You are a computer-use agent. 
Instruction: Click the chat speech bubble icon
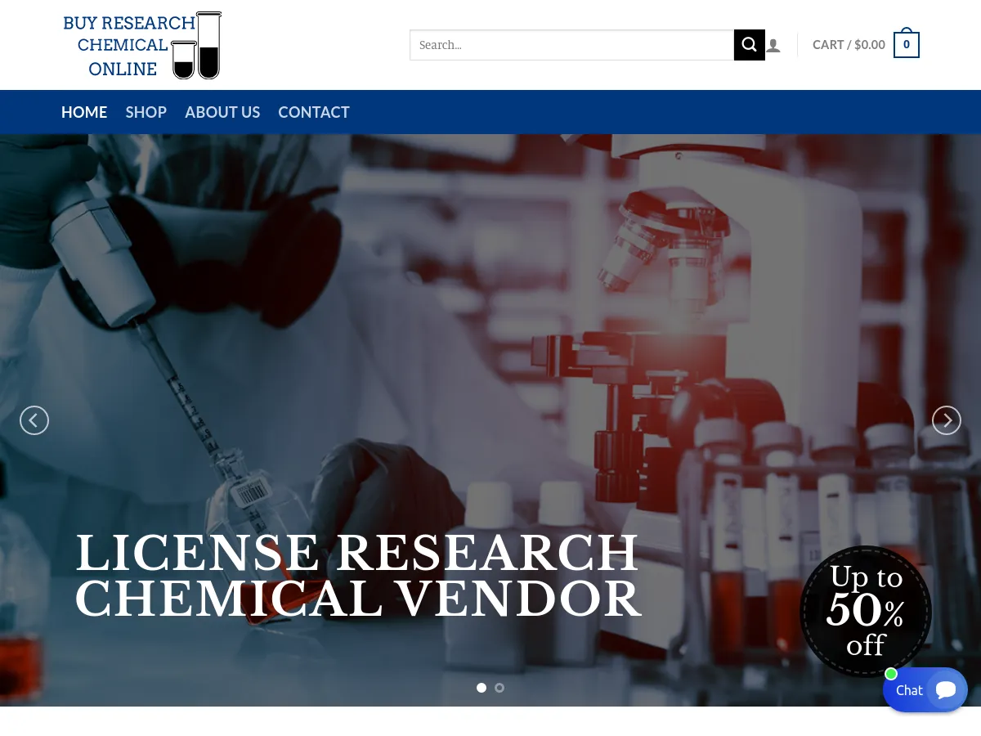coord(946,689)
